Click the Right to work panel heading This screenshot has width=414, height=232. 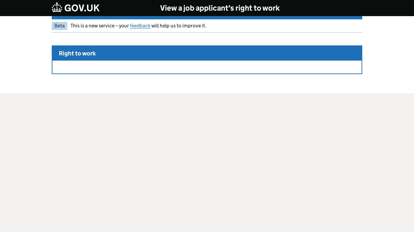(x=77, y=53)
